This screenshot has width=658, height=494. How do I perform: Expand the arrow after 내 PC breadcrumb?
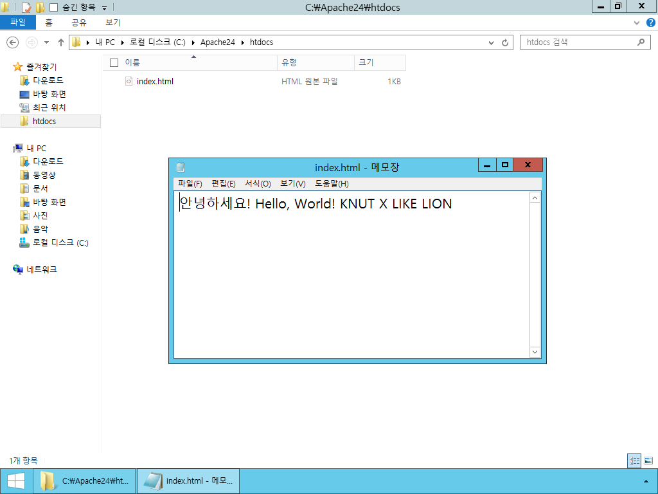[123, 42]
